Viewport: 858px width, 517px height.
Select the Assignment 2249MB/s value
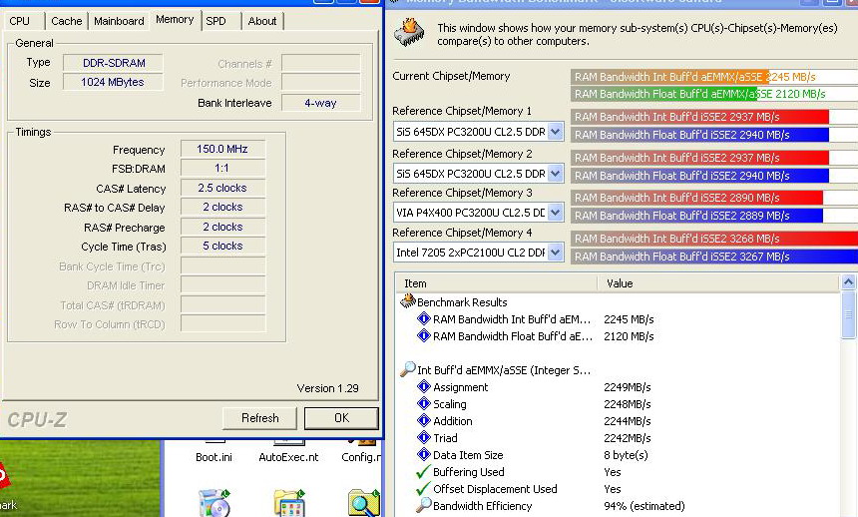coord(628,387)
